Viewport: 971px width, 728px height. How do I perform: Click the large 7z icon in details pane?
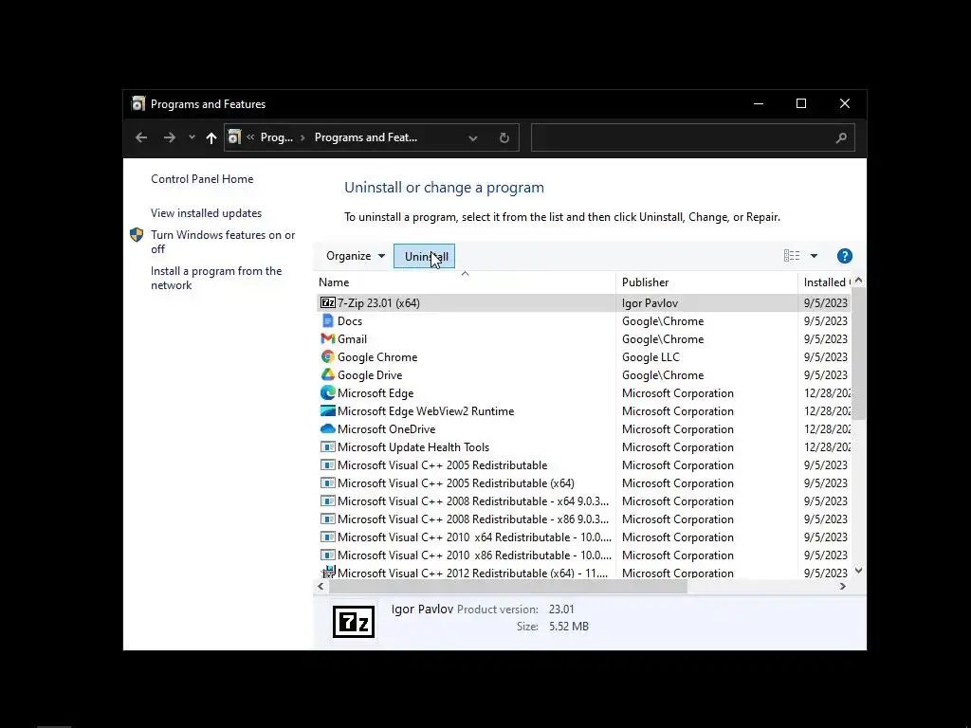click(354, 622)
